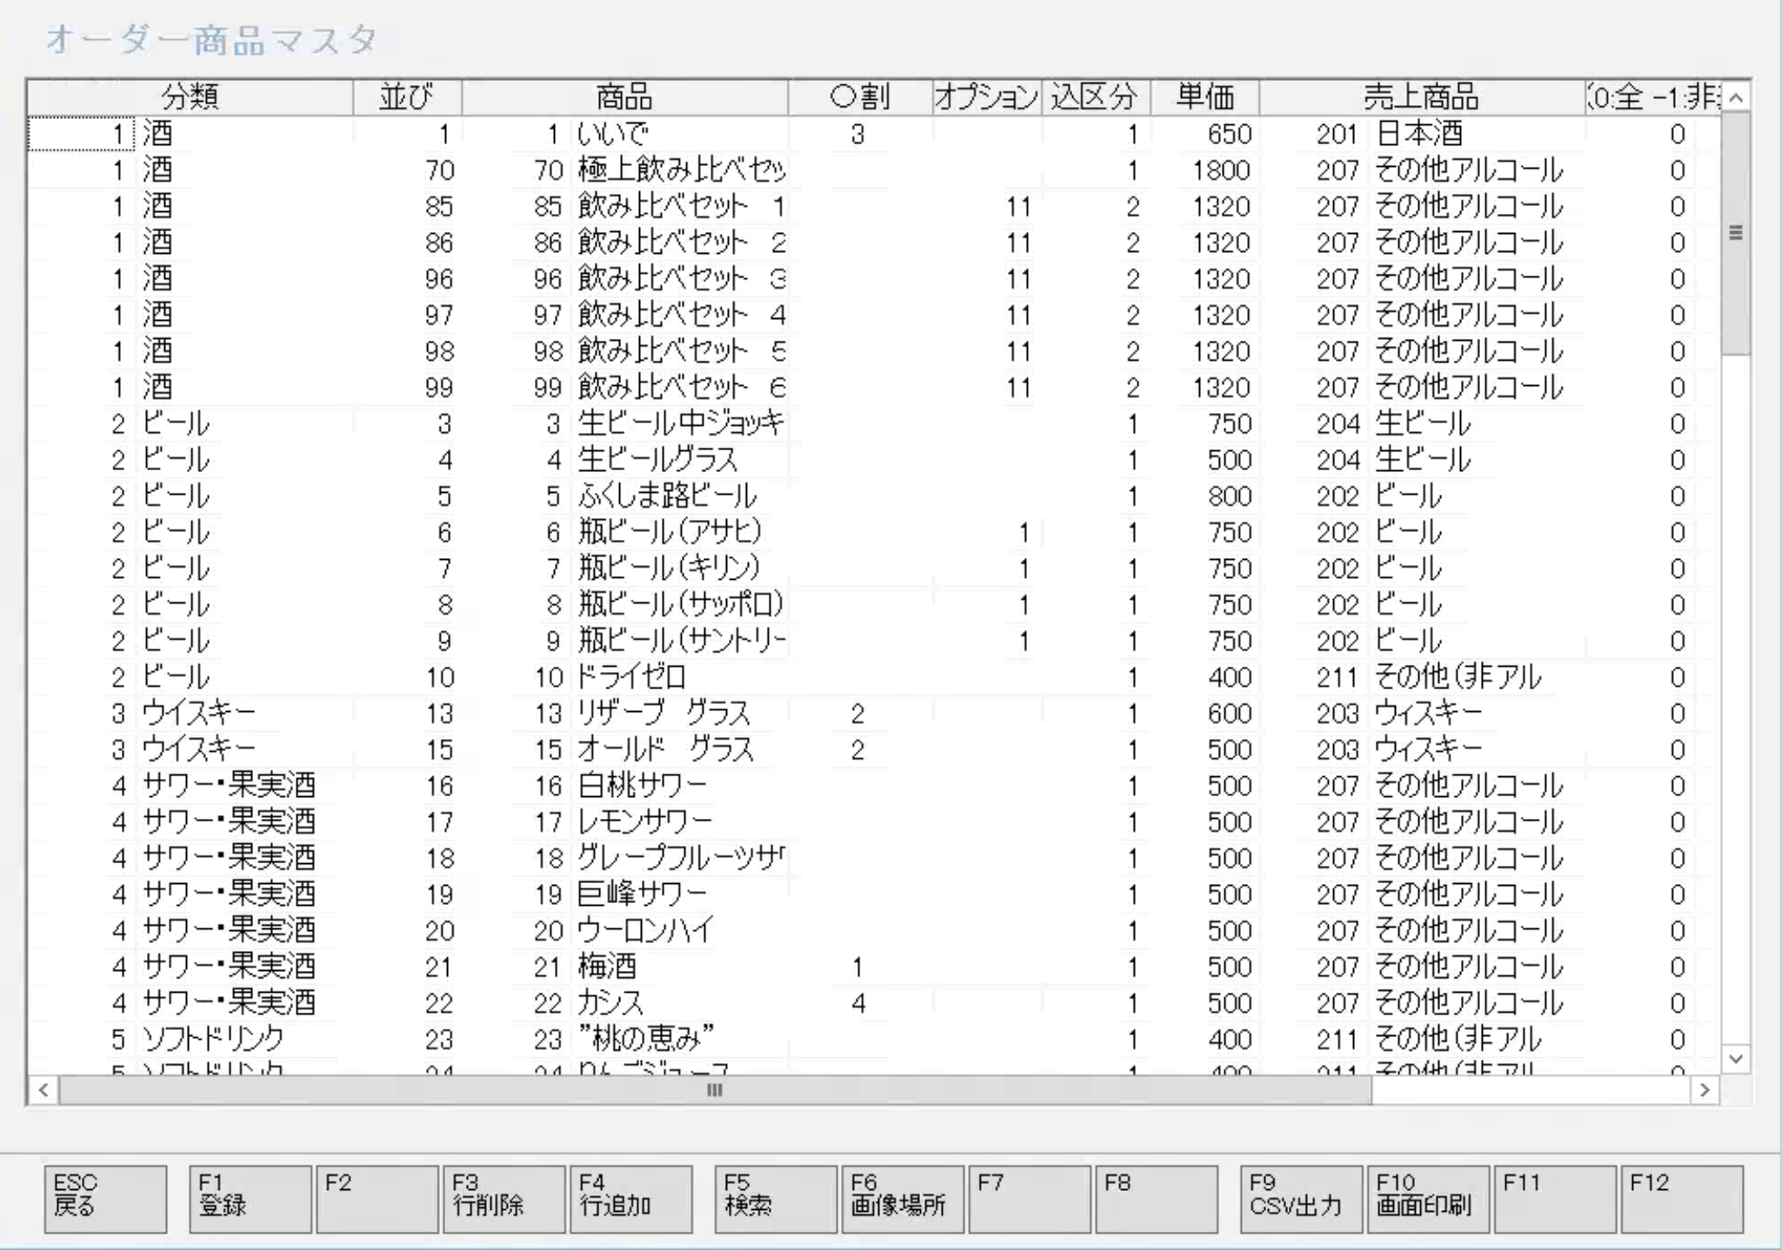The width and height of the screenshot is (1781, 1250).
Task: Select the 梅酒 product cell
Action: (609, 967)
